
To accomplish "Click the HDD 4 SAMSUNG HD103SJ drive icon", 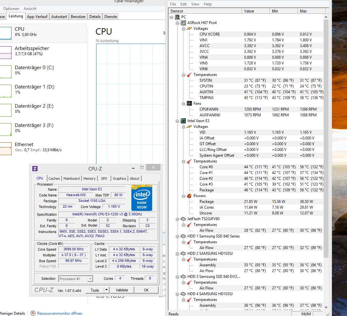I will (183, 294).
